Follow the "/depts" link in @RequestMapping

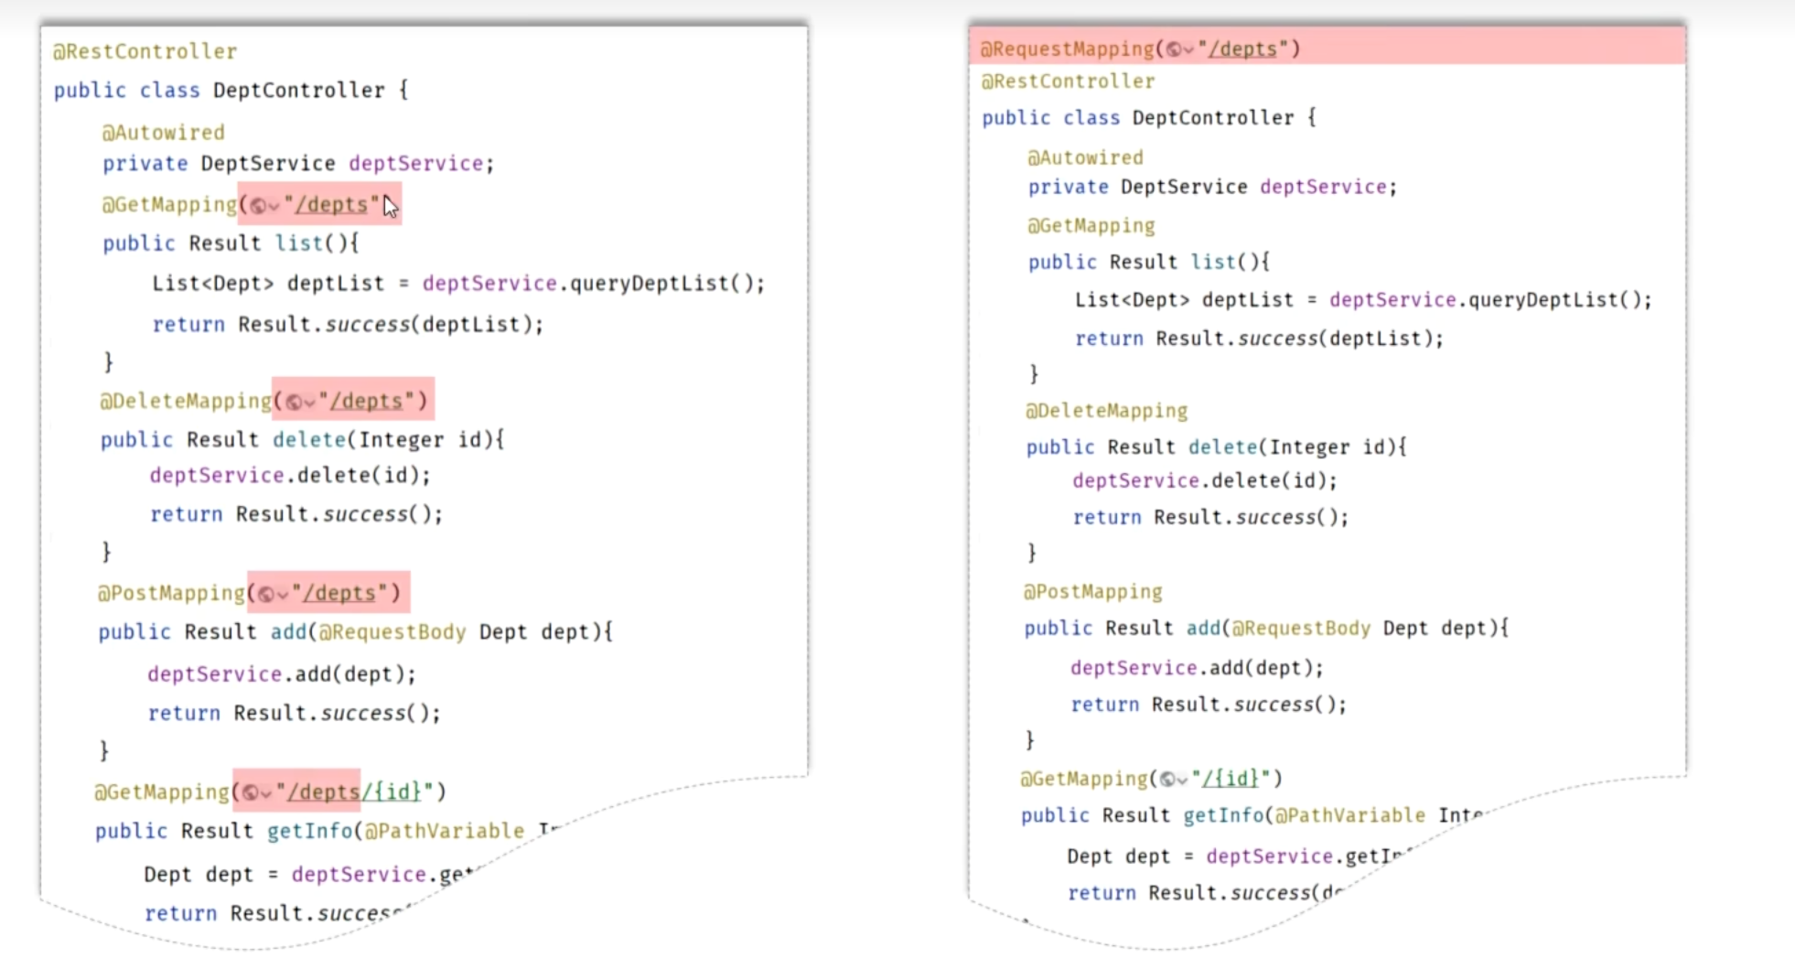pos(1242,49)
